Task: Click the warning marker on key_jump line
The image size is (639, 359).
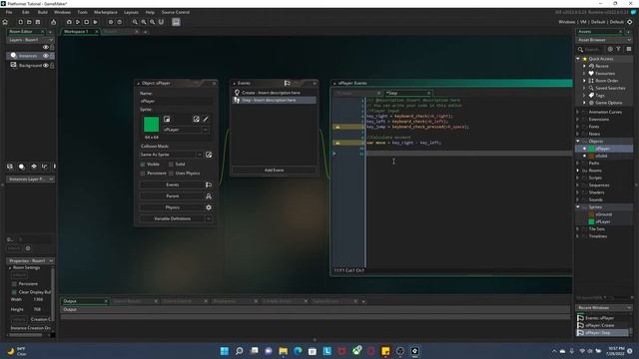Action: pyautogui.click(x=337, y=127)
